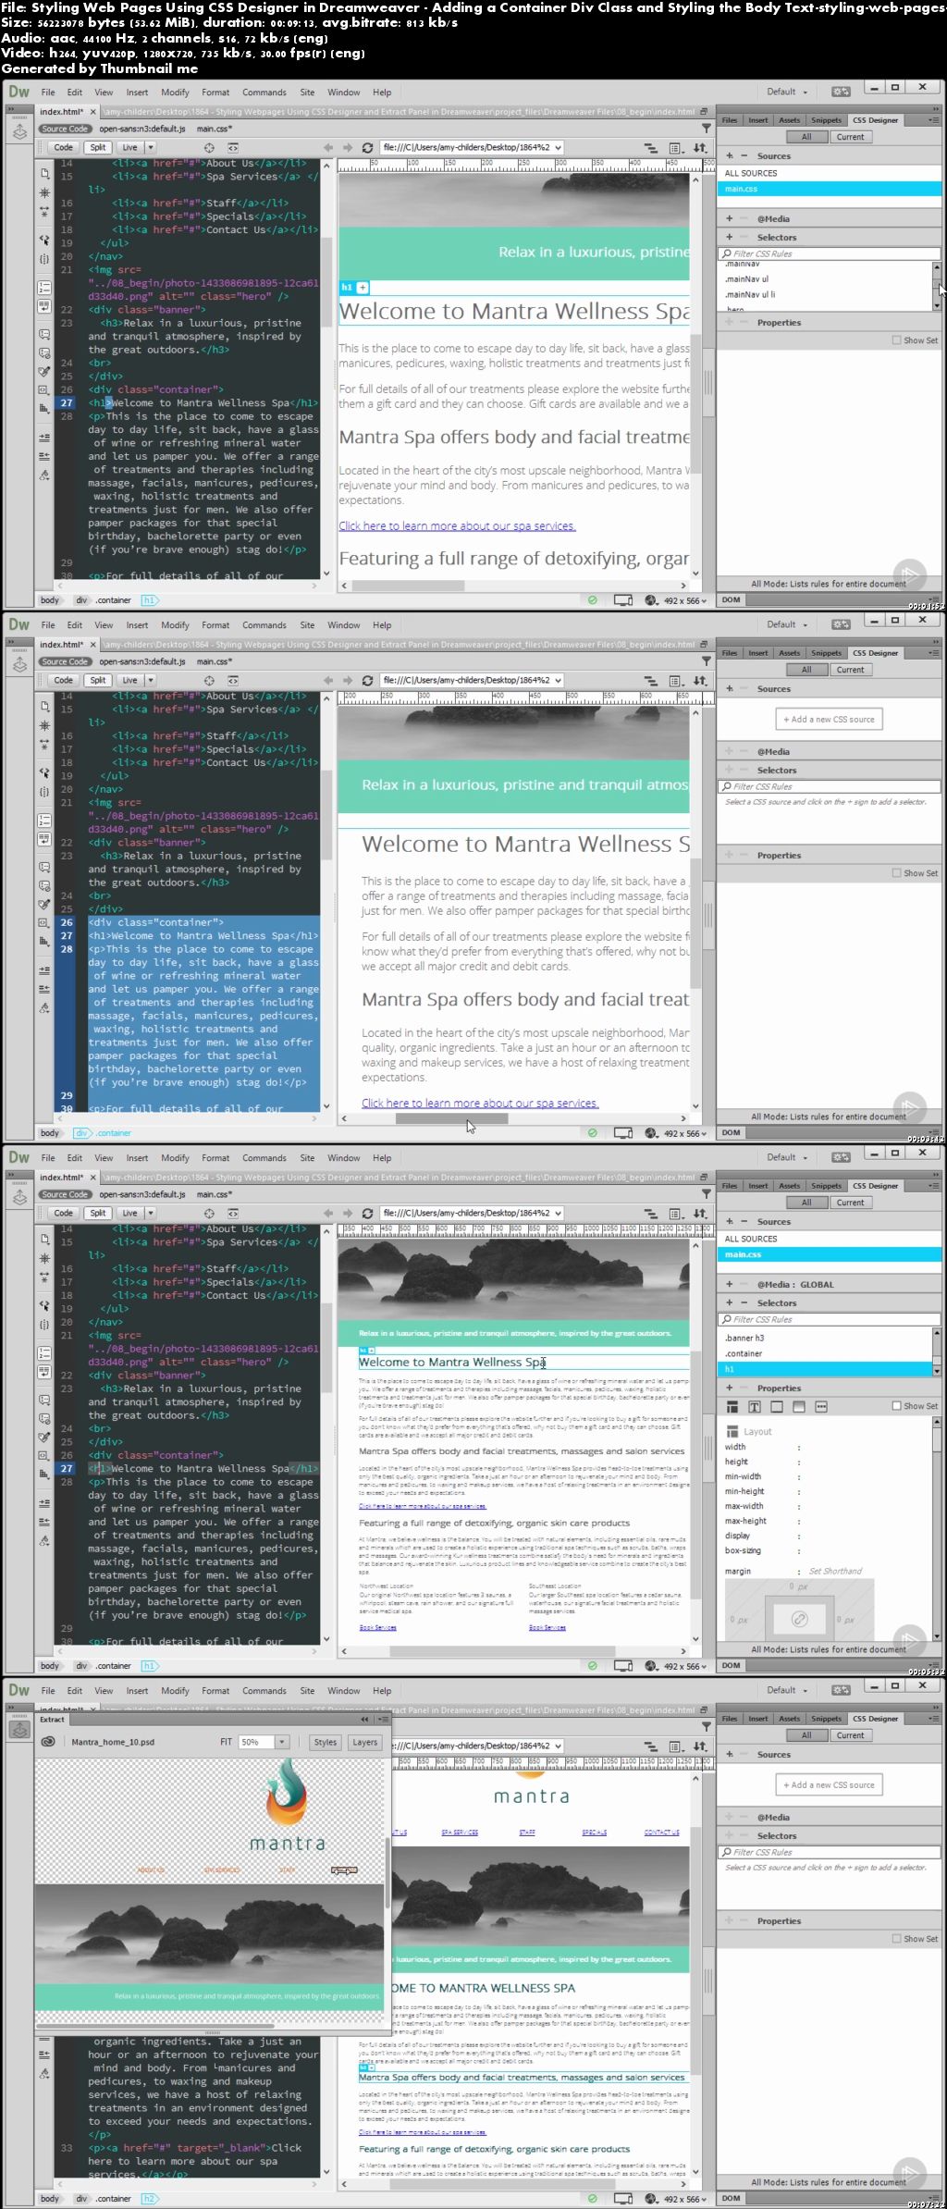
Task: Select the Background category icon in the third frame's Properties
Action: click(799, 1407)
